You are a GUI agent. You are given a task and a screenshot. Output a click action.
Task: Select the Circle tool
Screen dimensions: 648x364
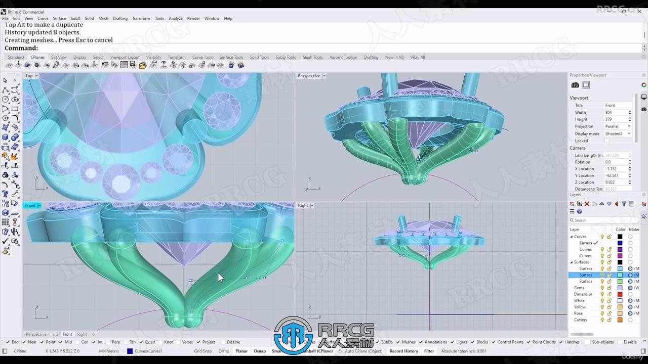pyautogui.click(x=5, y=99)
